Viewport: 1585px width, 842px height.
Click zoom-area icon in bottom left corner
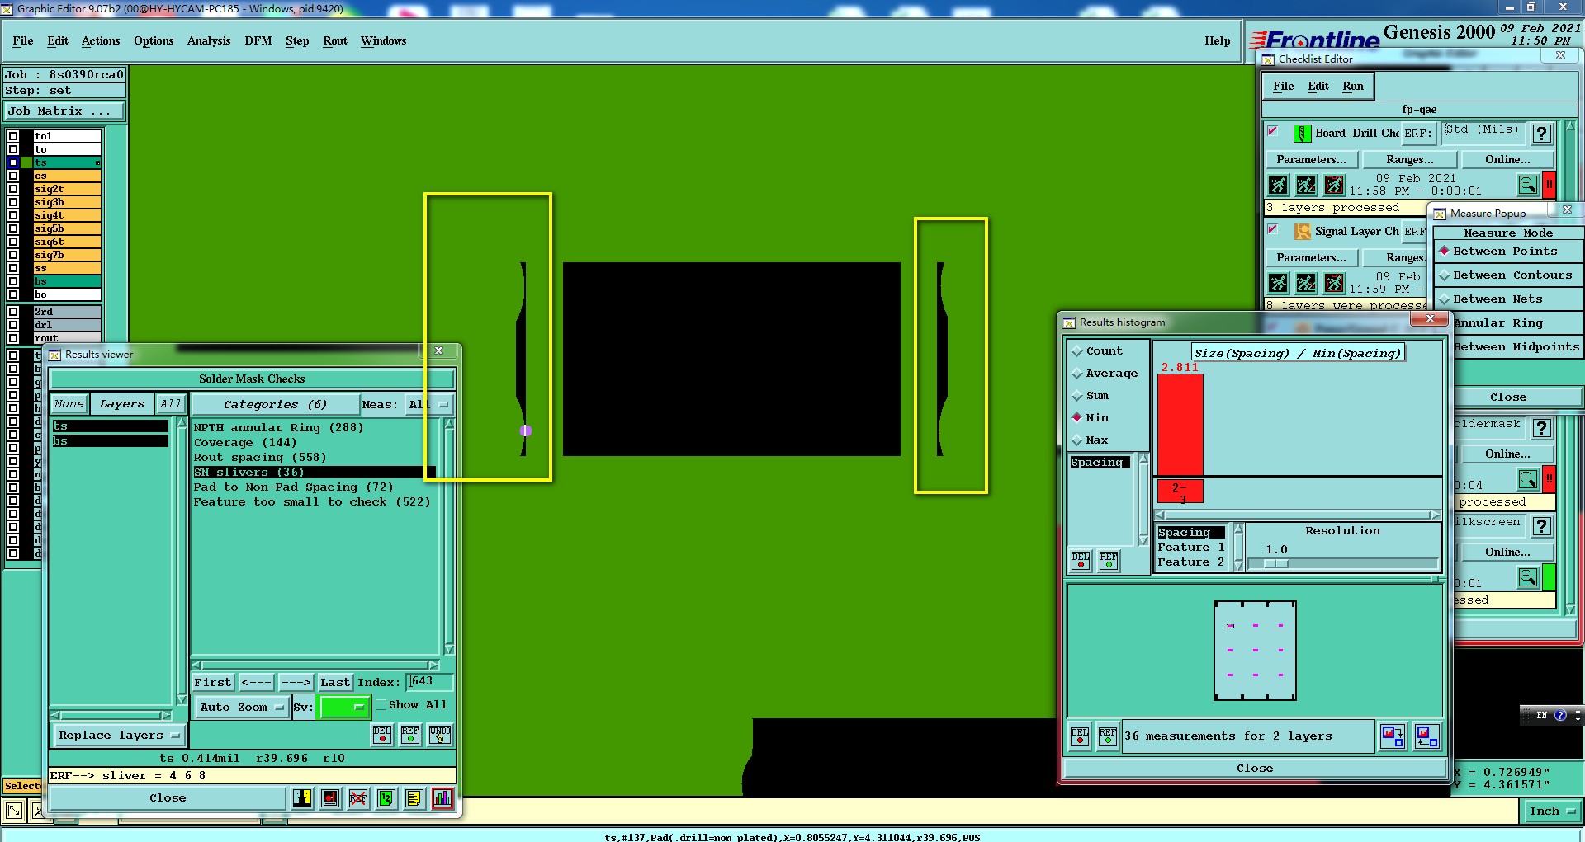(13, 811)
